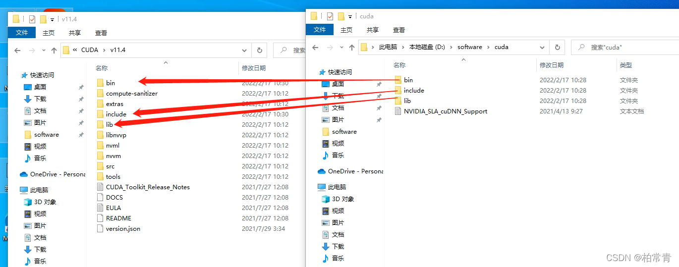Click search box in v11.4 window
The width and height of the screenshot is (679, 267).
point(290,50)
